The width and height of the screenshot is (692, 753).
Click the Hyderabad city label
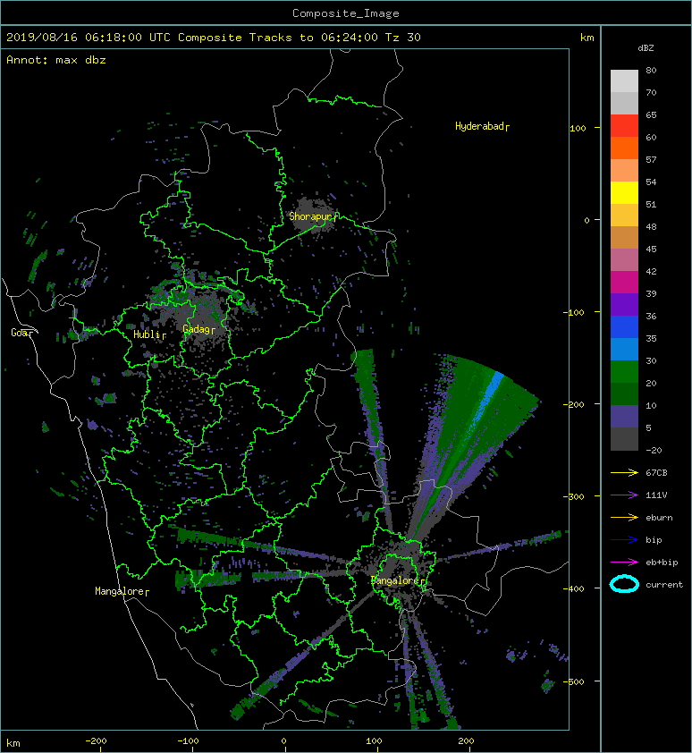(480, 126)
